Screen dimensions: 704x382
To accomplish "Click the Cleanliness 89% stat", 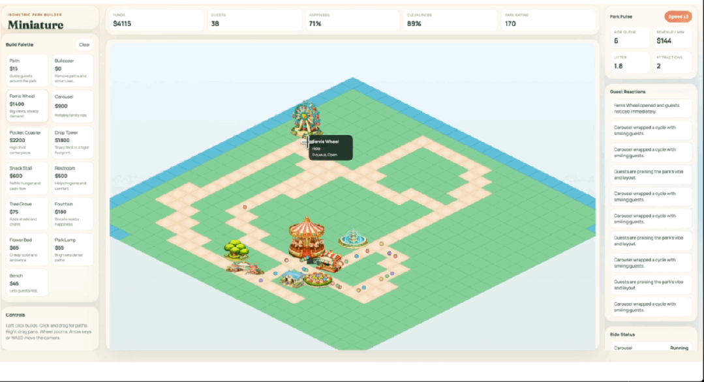I will 450,20.
